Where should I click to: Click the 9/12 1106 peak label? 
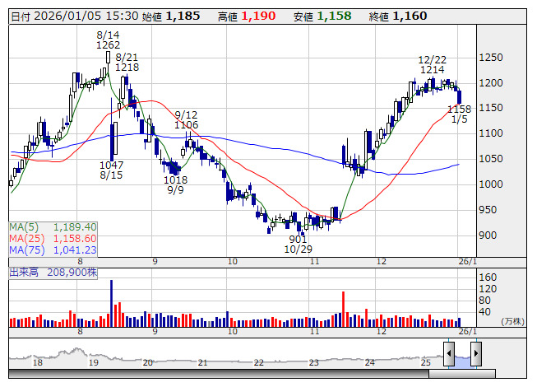(186, 119)
